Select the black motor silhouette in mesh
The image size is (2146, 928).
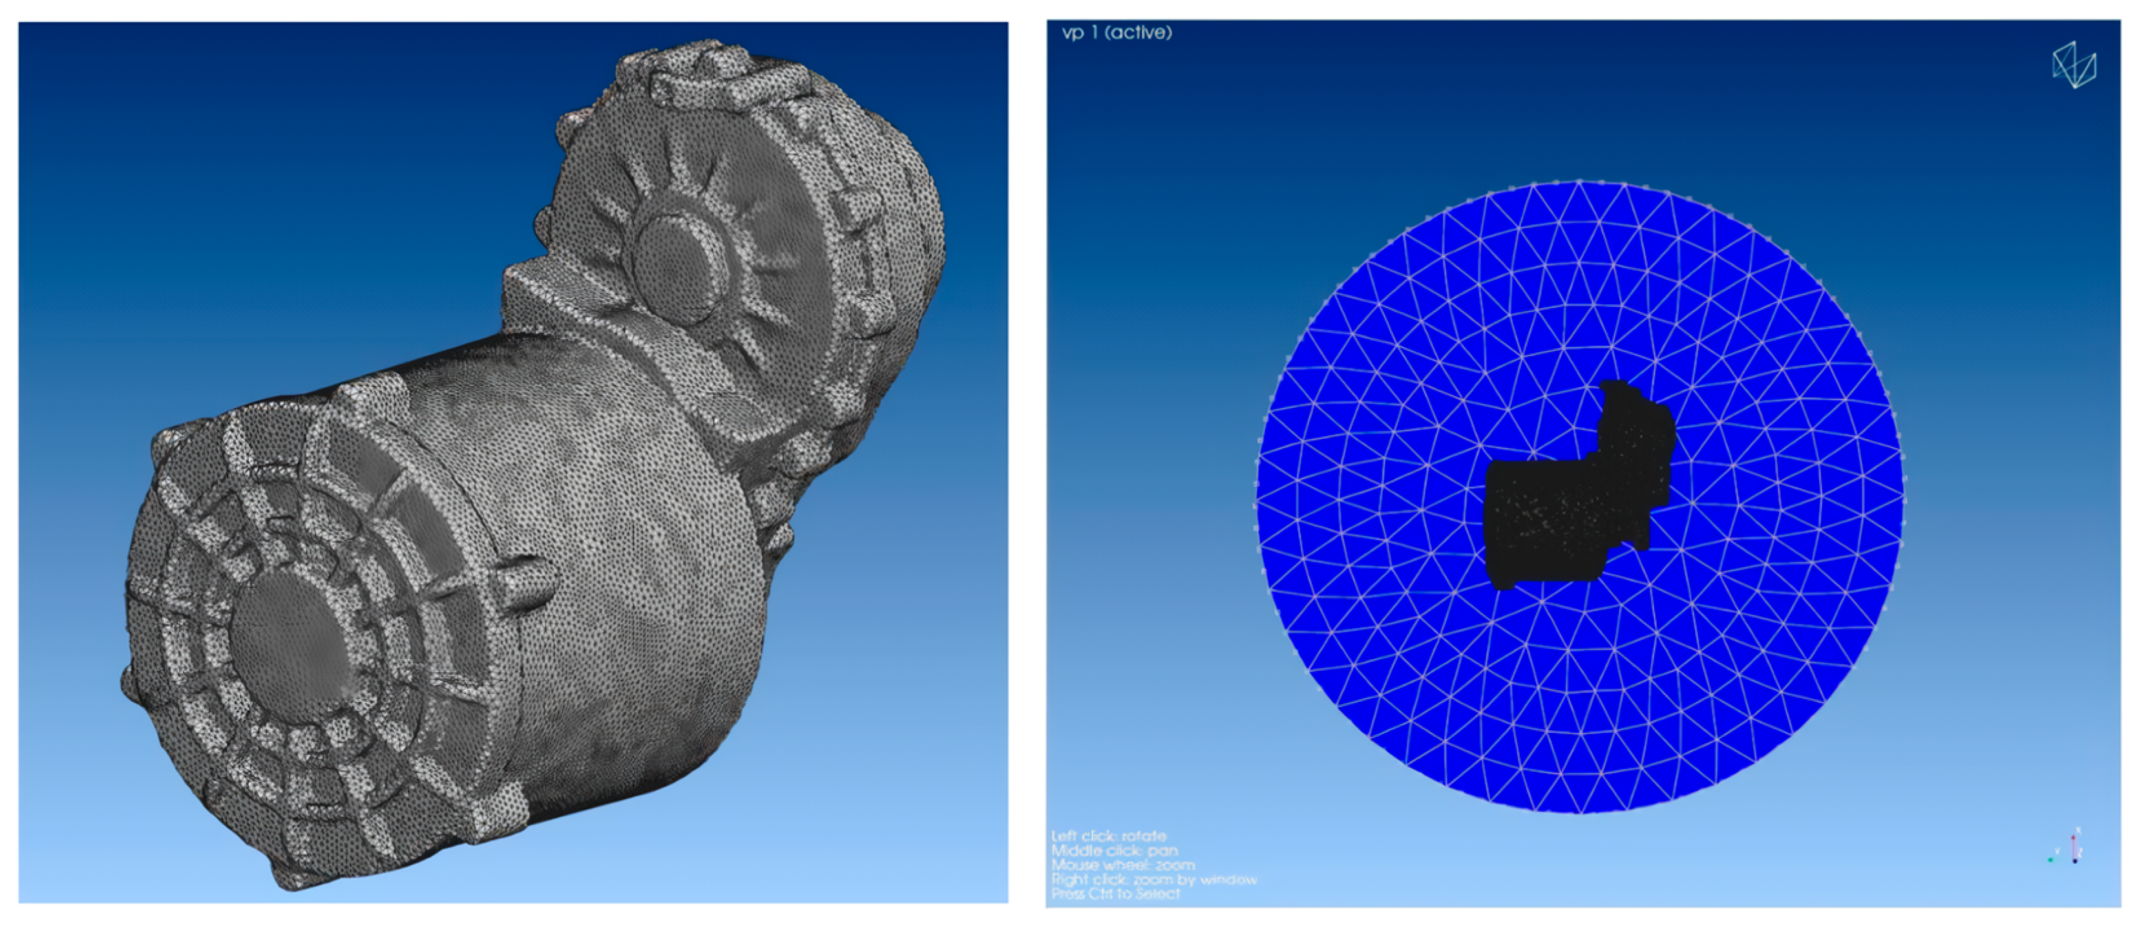pyautogui.click(x=1566, y=516)
